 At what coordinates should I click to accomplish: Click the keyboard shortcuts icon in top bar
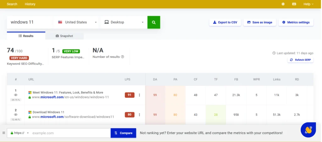[294, 4]
